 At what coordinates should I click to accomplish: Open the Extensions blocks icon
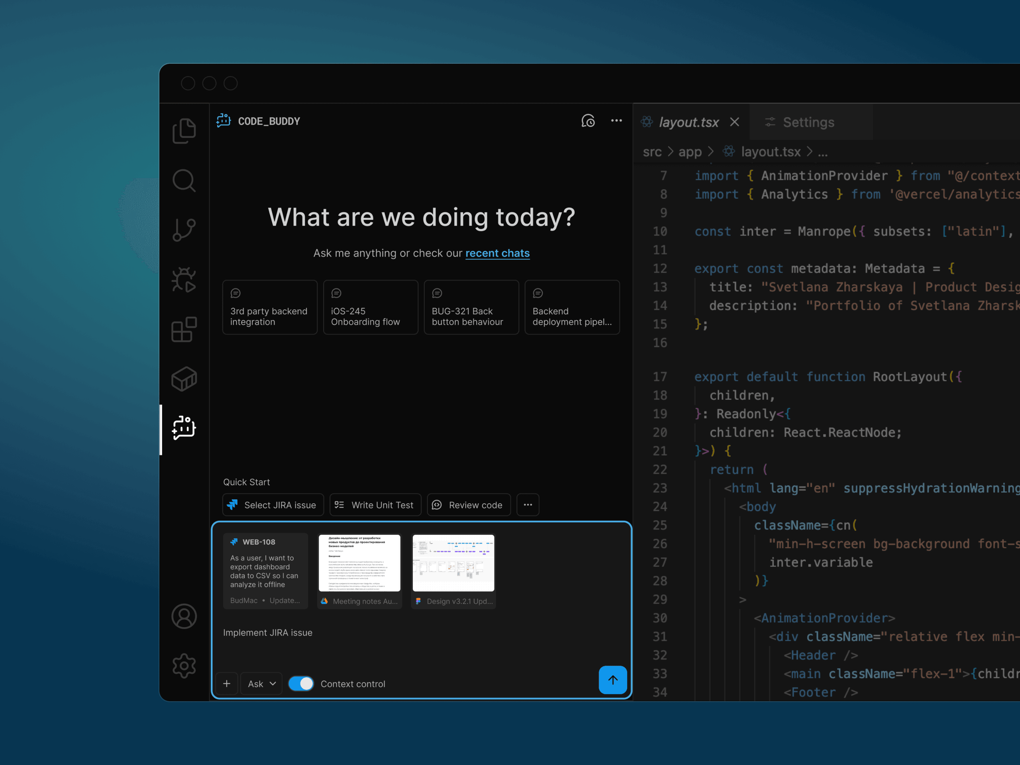[x=184, y=329]
